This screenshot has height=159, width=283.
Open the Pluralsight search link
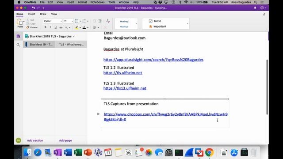[153, 60]
